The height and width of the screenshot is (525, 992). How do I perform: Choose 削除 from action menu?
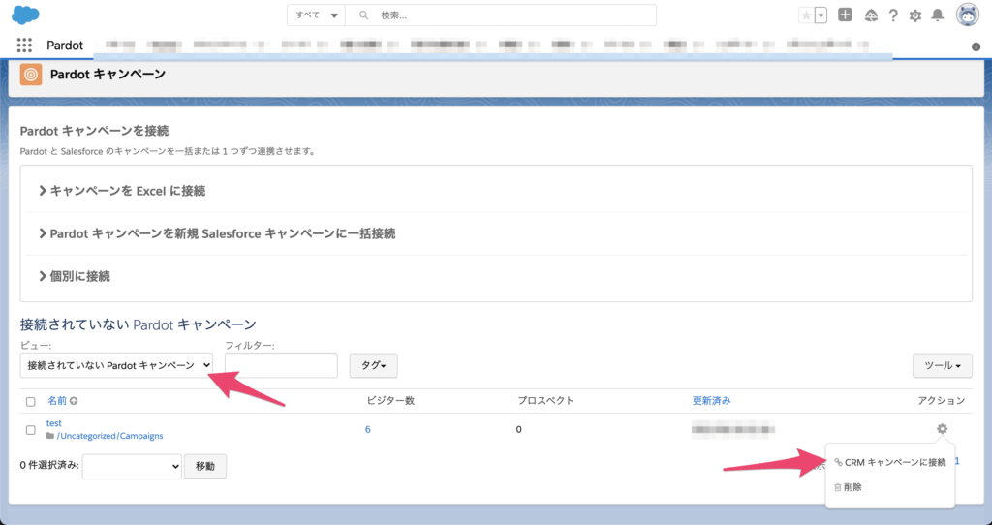point(848,487)
